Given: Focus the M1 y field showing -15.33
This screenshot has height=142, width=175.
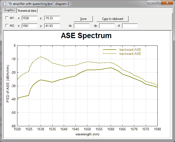Looking at the screenshot, I should point(52,18).
